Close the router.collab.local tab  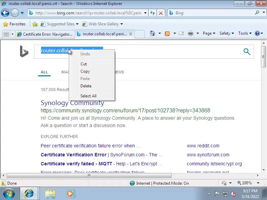130,34
